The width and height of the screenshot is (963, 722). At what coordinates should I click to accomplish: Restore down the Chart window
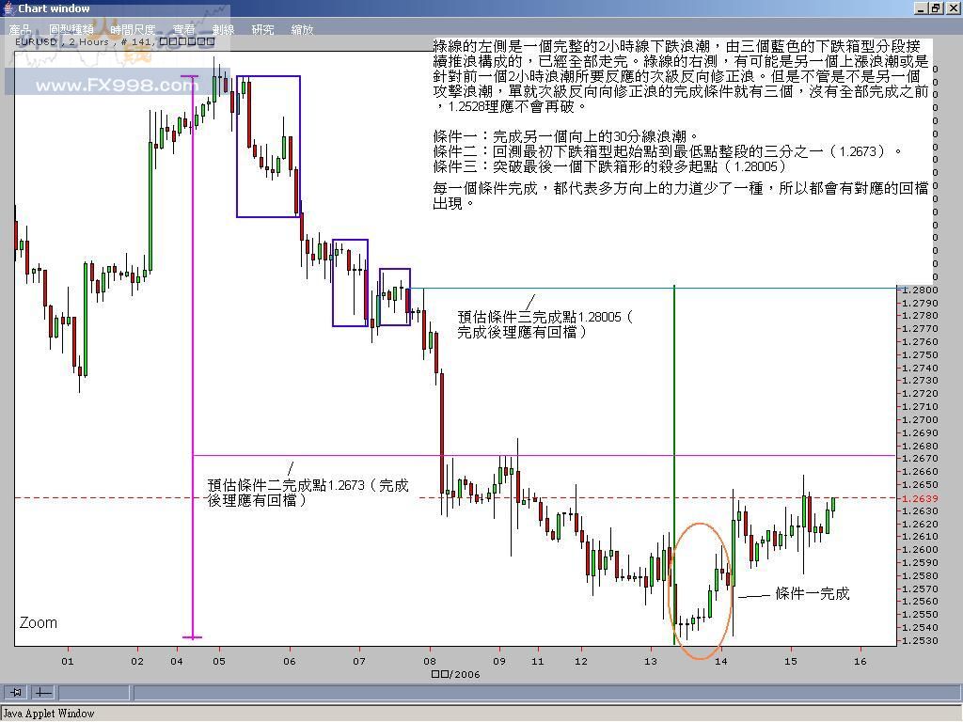pyautogui.click(x=935, y=8)
